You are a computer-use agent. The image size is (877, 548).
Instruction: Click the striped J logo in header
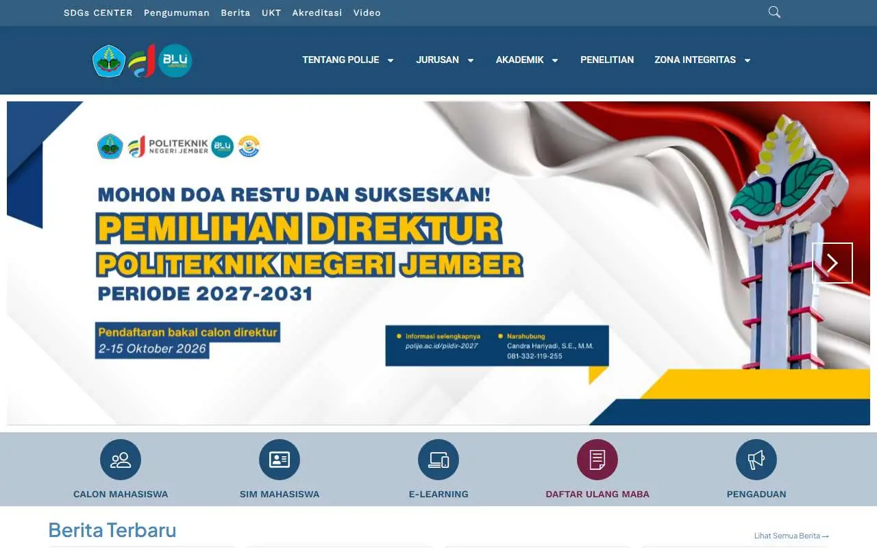click(x=143, y=60)
